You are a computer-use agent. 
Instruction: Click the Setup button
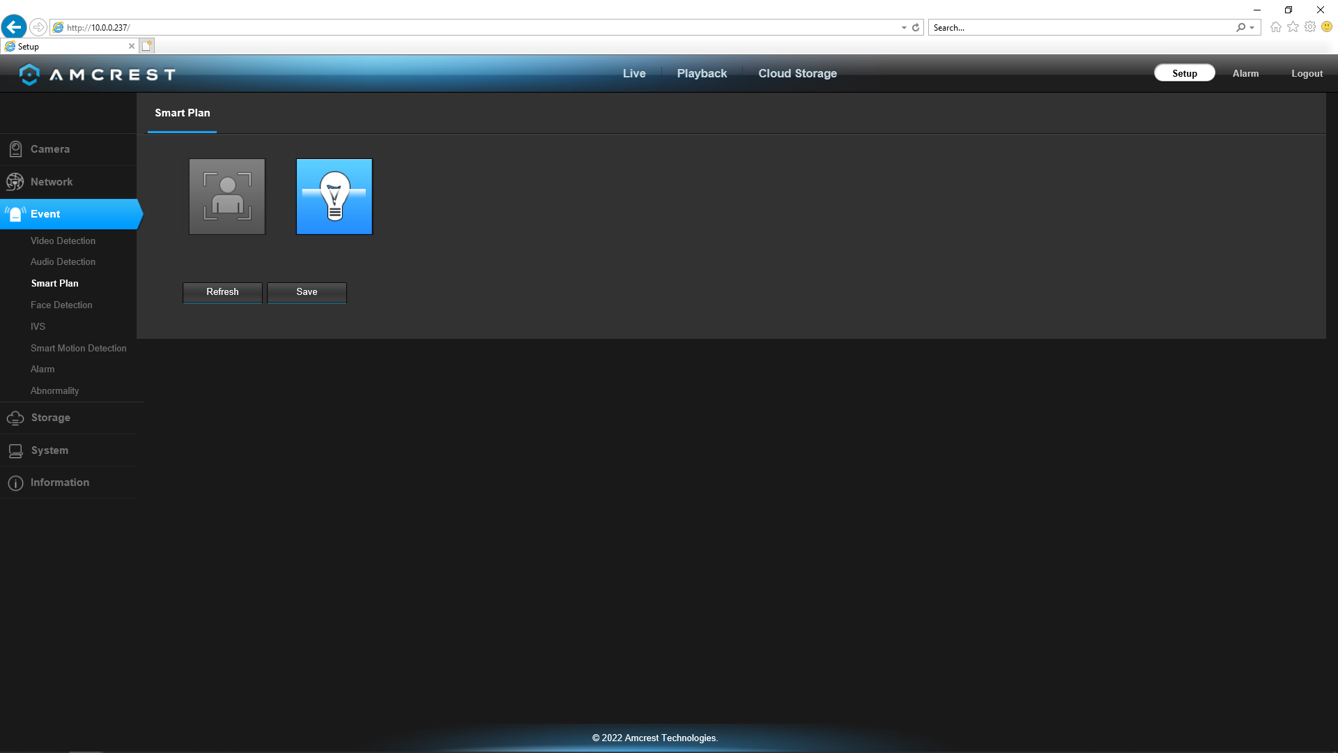[1185, 73]
